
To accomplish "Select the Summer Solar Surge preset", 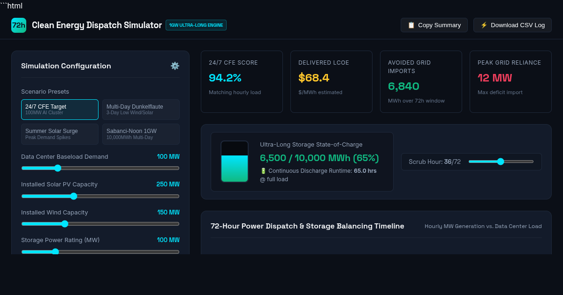I will coord(60,134).
